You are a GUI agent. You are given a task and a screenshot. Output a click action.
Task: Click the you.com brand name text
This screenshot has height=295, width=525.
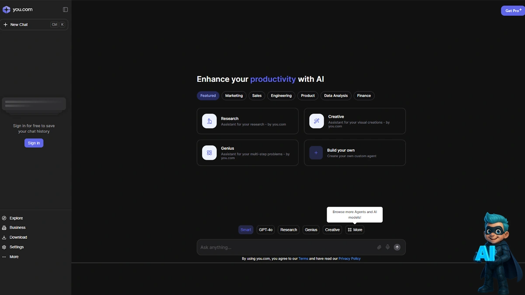pyautogui.click(x=22, y=10)
